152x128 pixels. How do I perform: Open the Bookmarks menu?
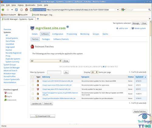tap(30, 5)
